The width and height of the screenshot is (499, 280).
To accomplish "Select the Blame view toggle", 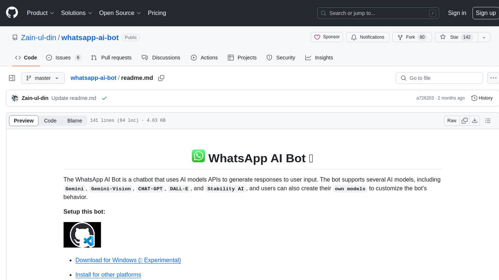I will point(74,121).
